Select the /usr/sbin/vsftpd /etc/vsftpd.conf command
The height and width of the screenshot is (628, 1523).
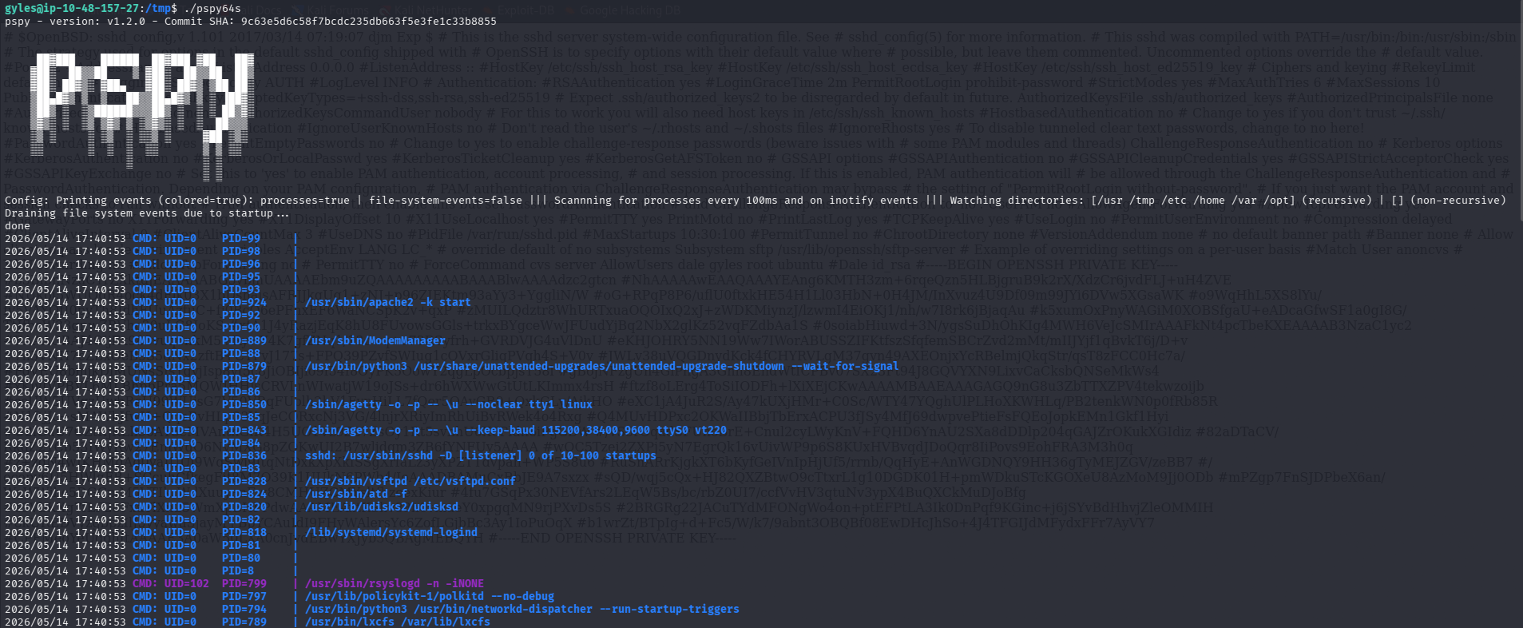click(x=410, y=482)
